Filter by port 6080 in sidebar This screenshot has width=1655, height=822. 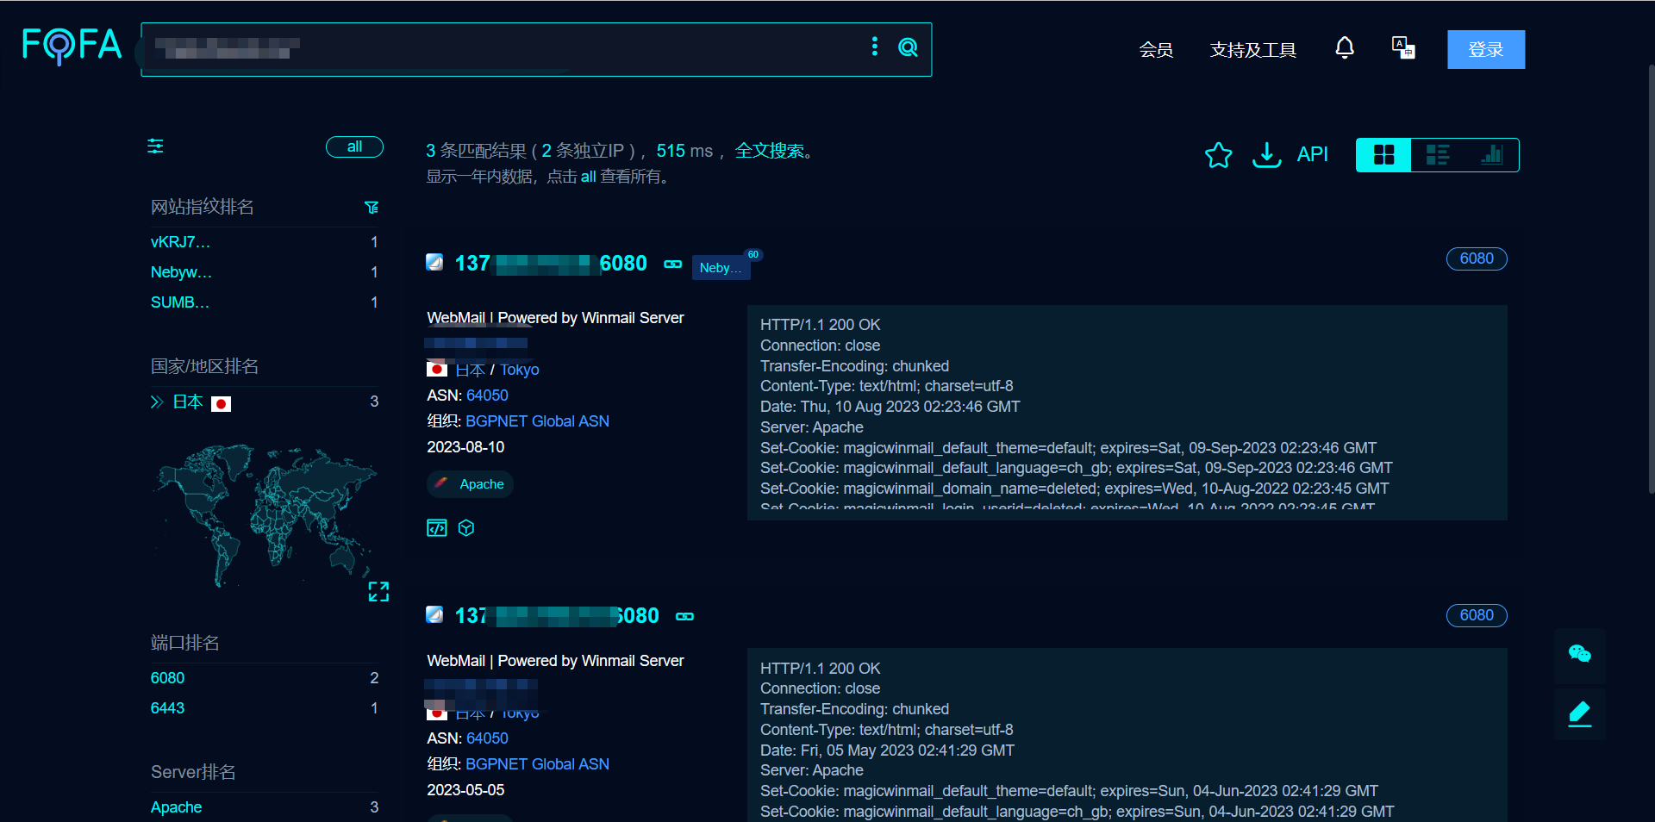[167, 678]
